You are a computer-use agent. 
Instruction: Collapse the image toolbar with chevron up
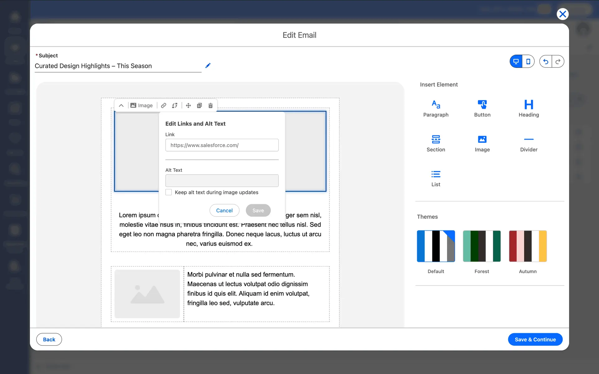121,105
